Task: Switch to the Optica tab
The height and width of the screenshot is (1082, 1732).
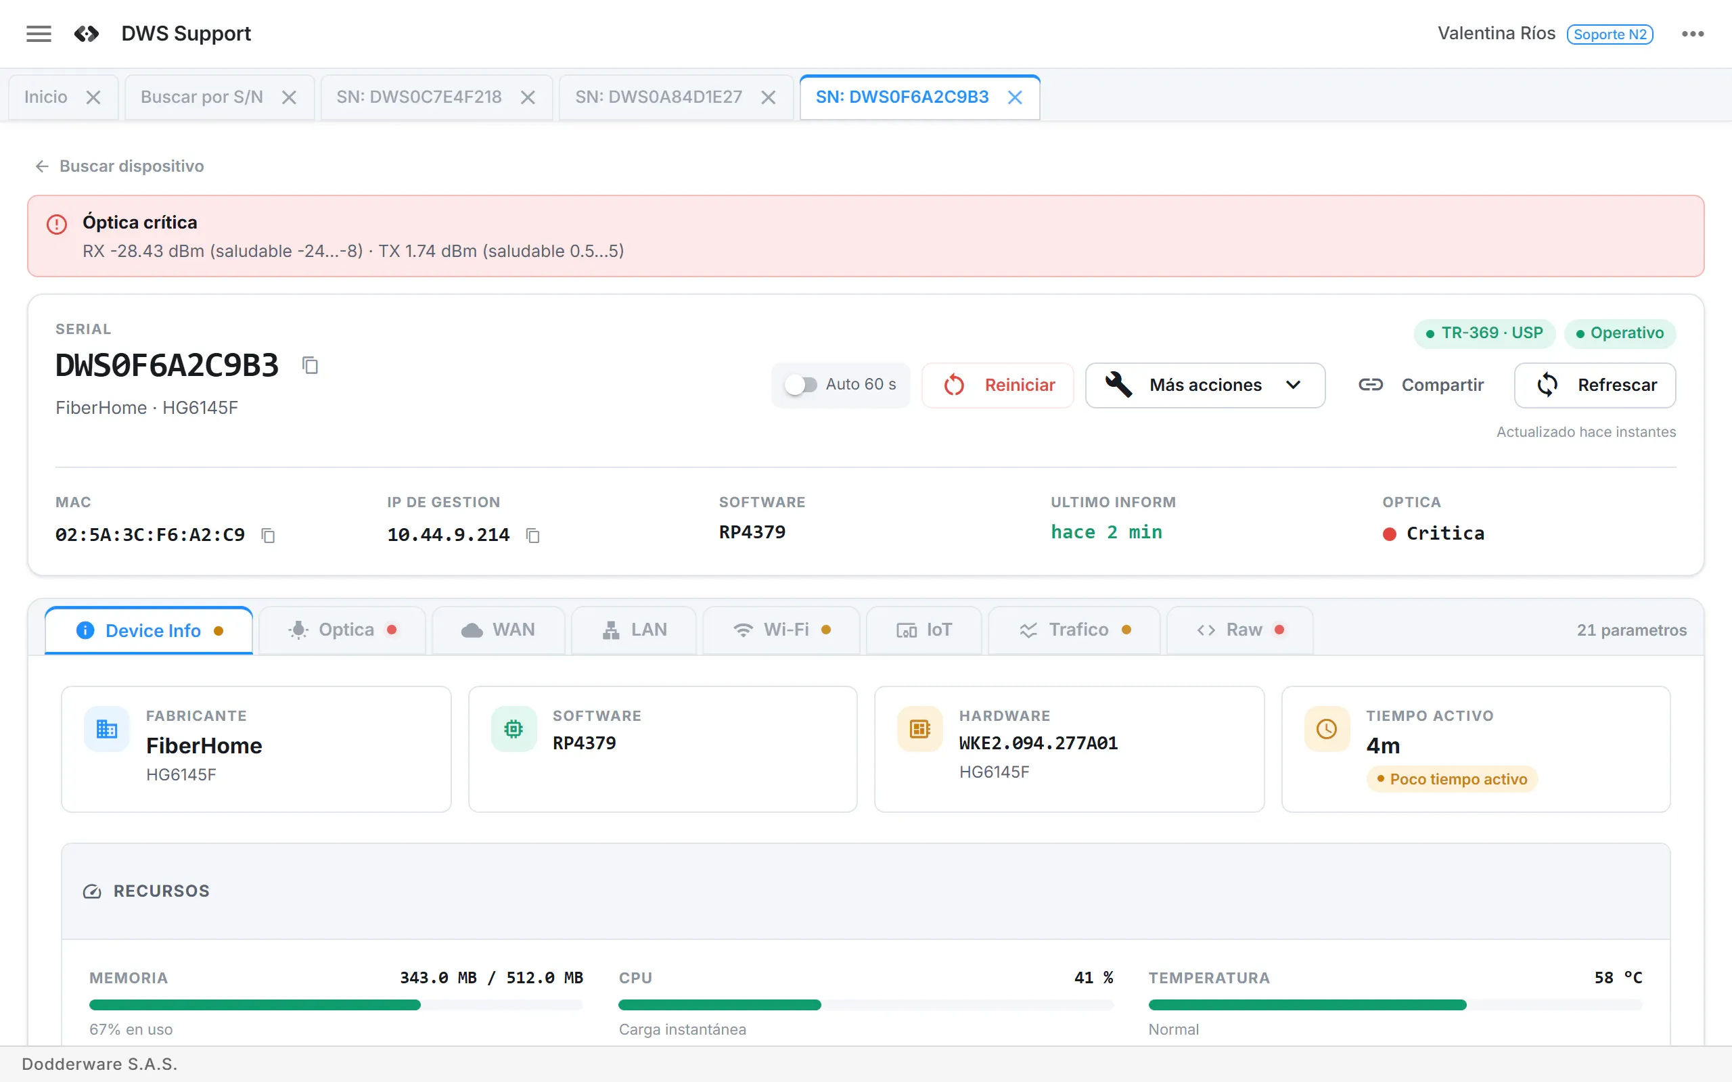Action: 342,630
